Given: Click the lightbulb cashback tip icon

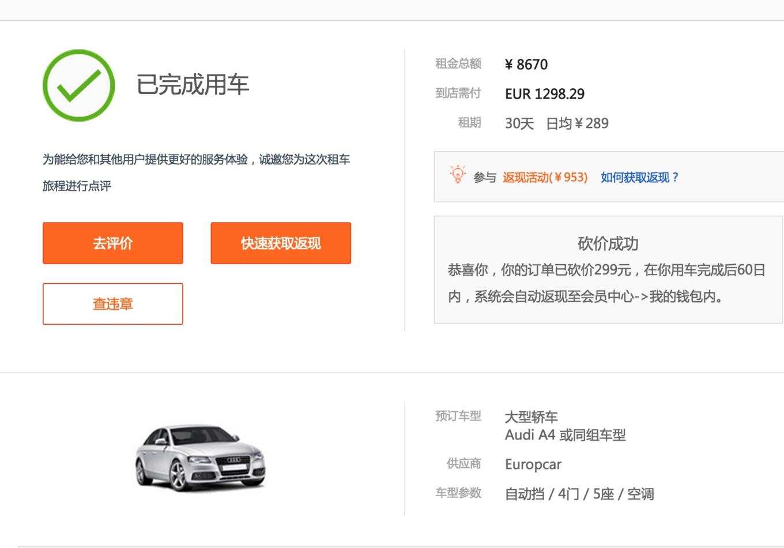Looking at the screenshot, I should (458, 175).
